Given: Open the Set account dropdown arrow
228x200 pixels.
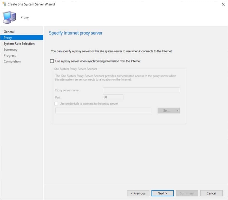Looking at the screenshot, I should tap(178, 110).
